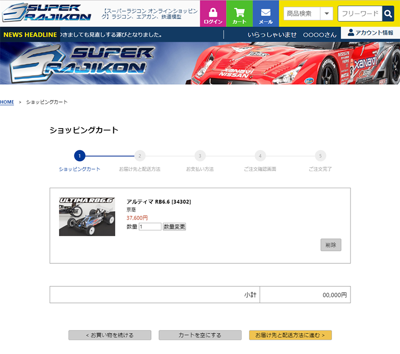The height and width of the screenshot is (354, 400).
Task: Follow the HOME breadcrumb link
Action: [x=7, y=102]
